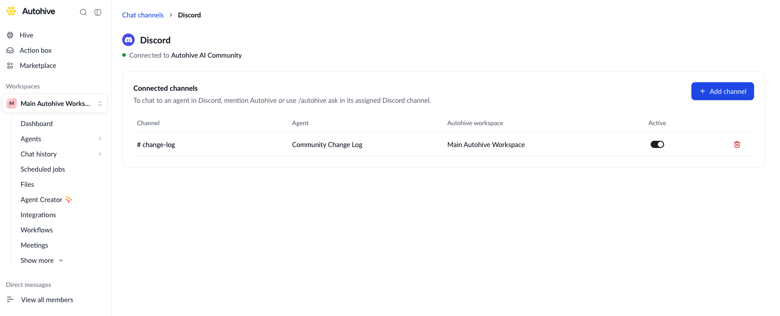The height and width of the screenshot is (316, 780).
Task: Click the list icon beside View all members
Action: point(10,300)
